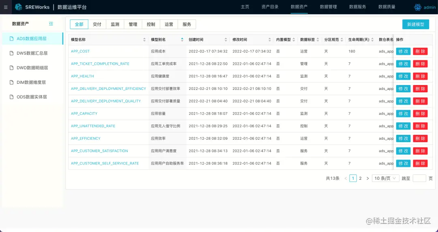Click the admin avatar icon
The height and width of the screenshot is (232, 438).
418,7
